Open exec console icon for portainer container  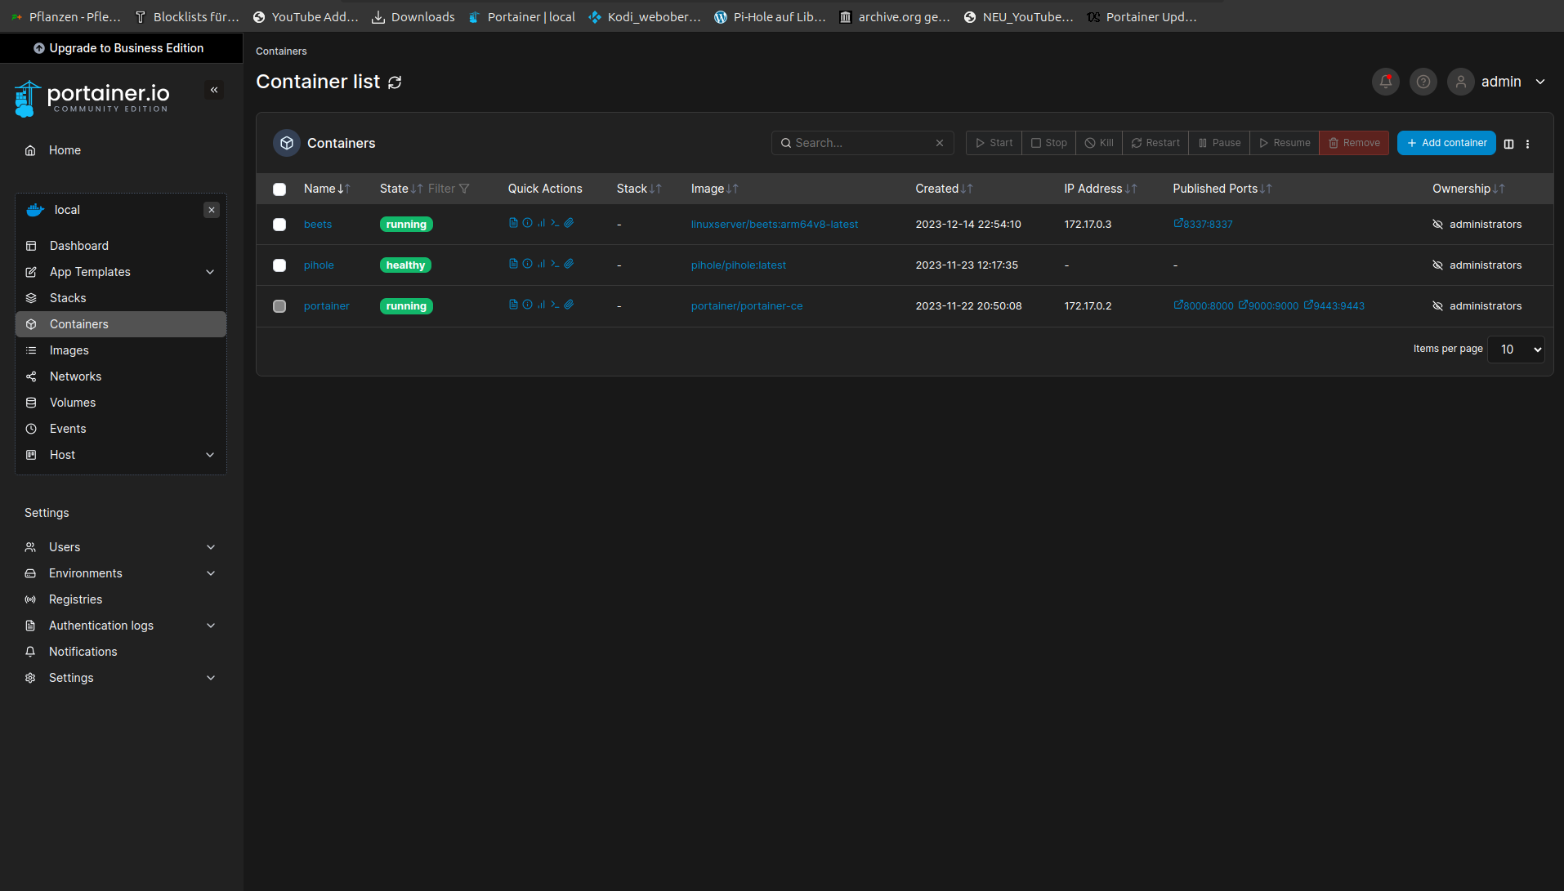[x=555, y=305]
